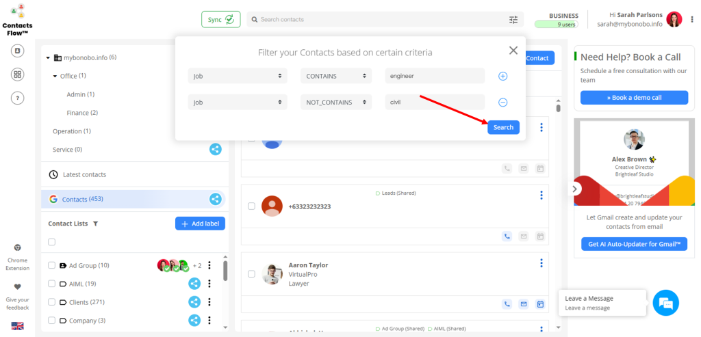Collapse the mybonobo.info tree node
Screen dimensions: 701x337
point(48,58)
